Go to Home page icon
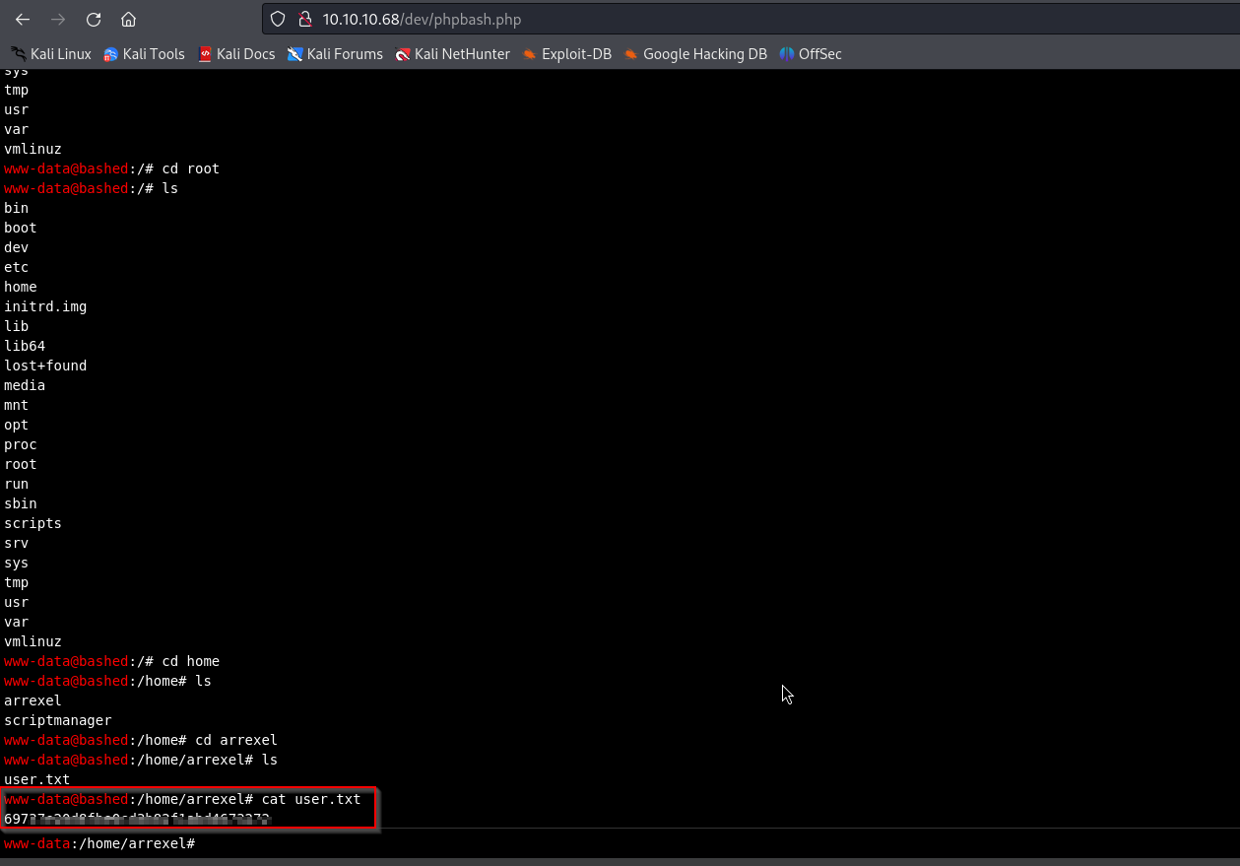1240x866 pixels. point(128,20)
